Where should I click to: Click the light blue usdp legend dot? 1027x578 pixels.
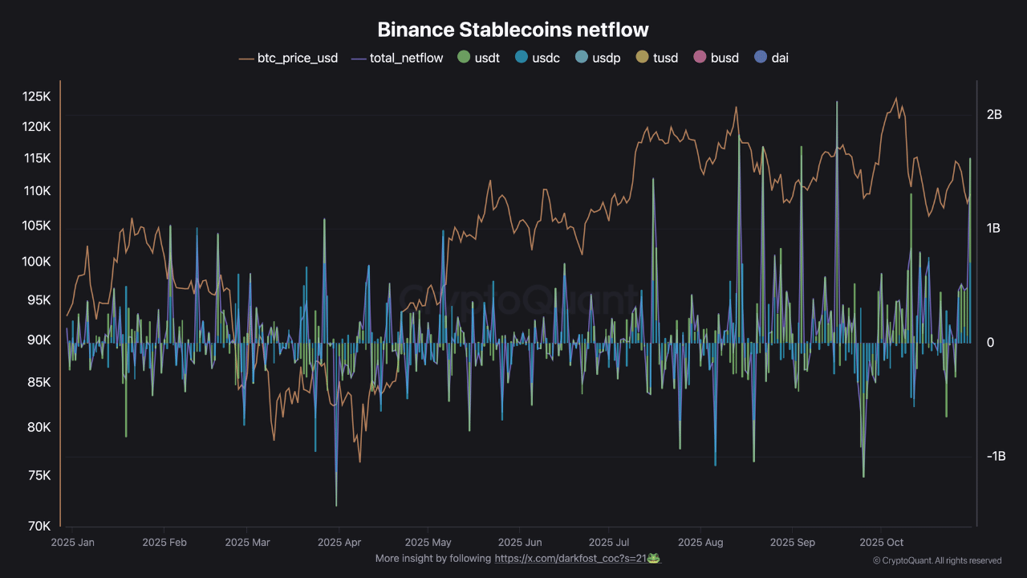[x=583, y=57]
